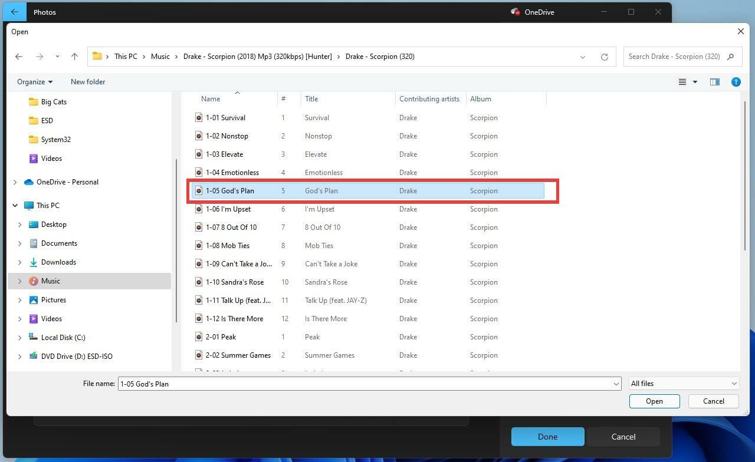Select the file 1-08 Mob Ties
Viewport: 755px width, 462px height.
(x=229, y=245)
